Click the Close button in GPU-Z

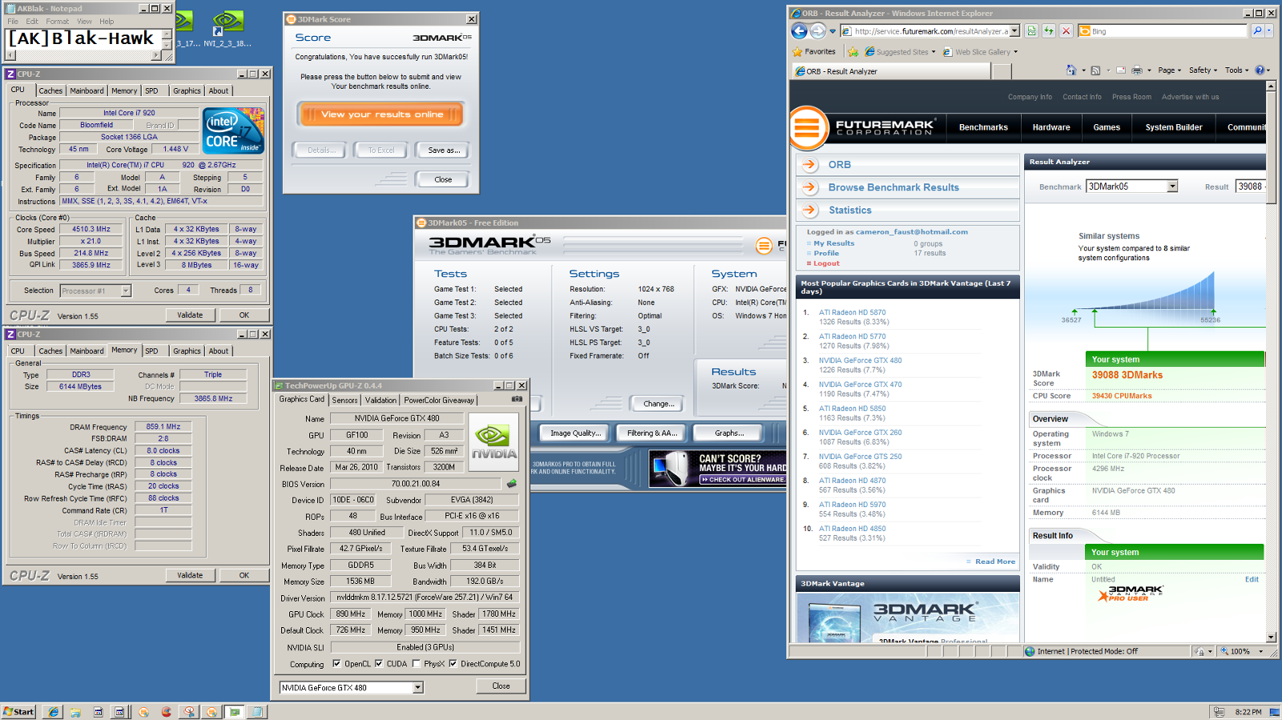point(501,686)
